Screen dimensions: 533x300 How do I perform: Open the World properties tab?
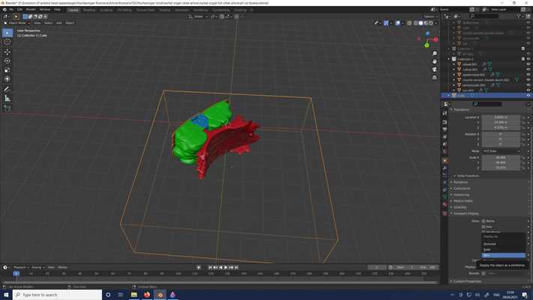[445, 152]
